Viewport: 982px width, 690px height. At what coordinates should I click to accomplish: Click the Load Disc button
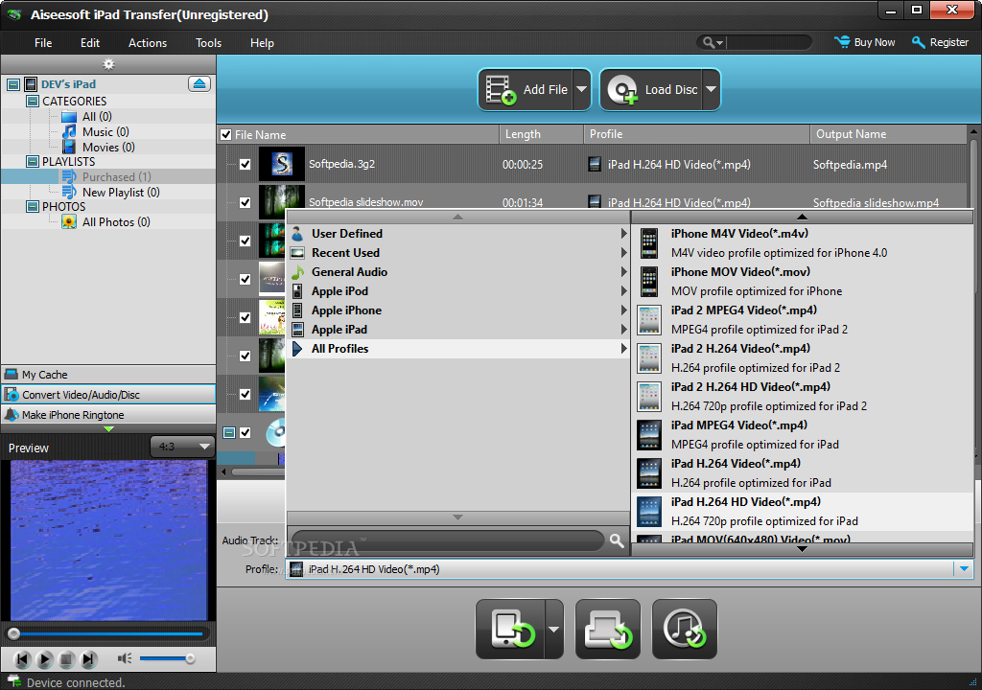point(651,89)
